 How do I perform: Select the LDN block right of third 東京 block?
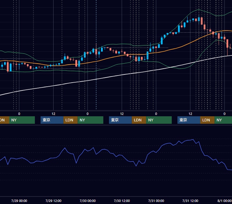207,120
